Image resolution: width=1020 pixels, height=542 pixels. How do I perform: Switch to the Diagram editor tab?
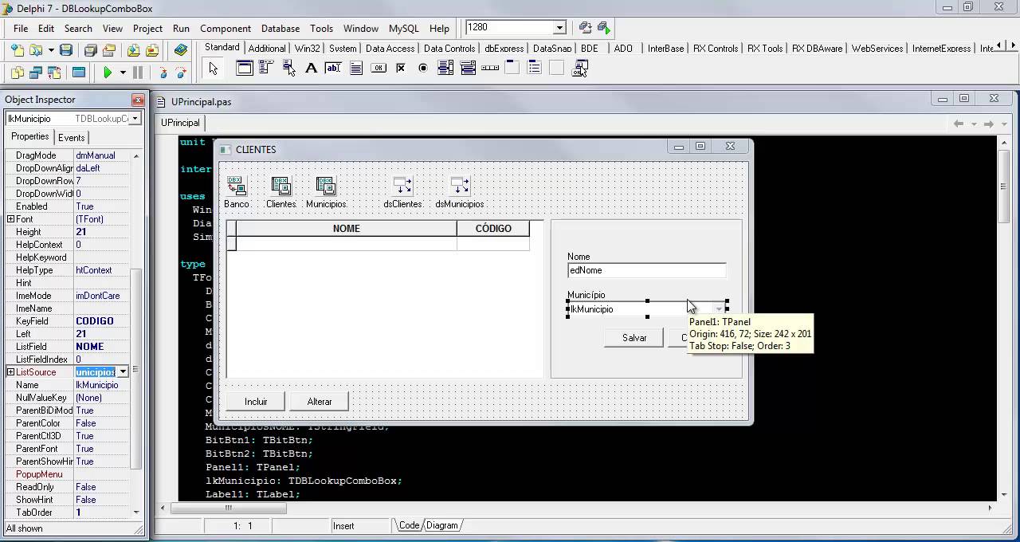442,525
